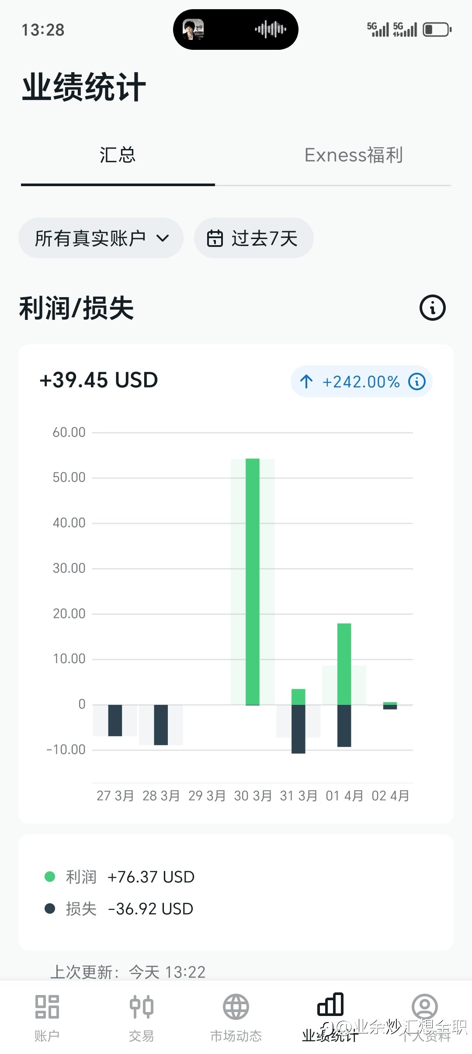
Task: Tap the voice waveform in status pill
Action: [271, 29]
